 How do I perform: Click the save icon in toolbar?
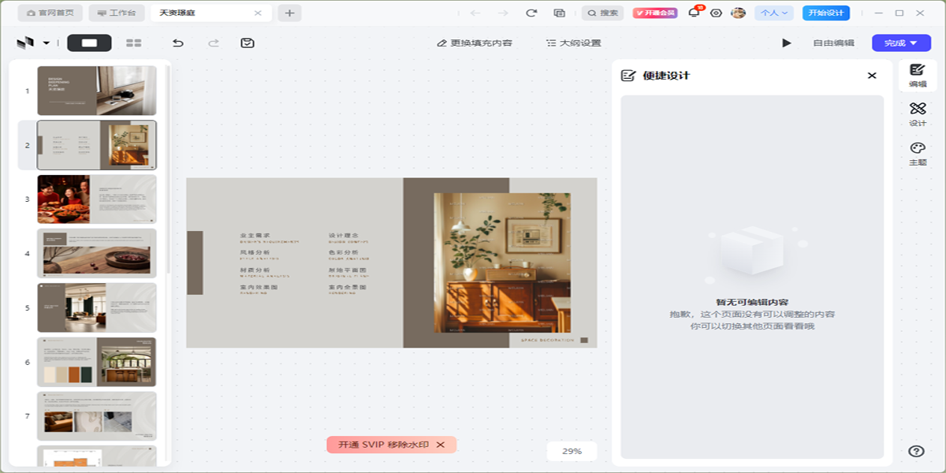(x=248, y=43)
